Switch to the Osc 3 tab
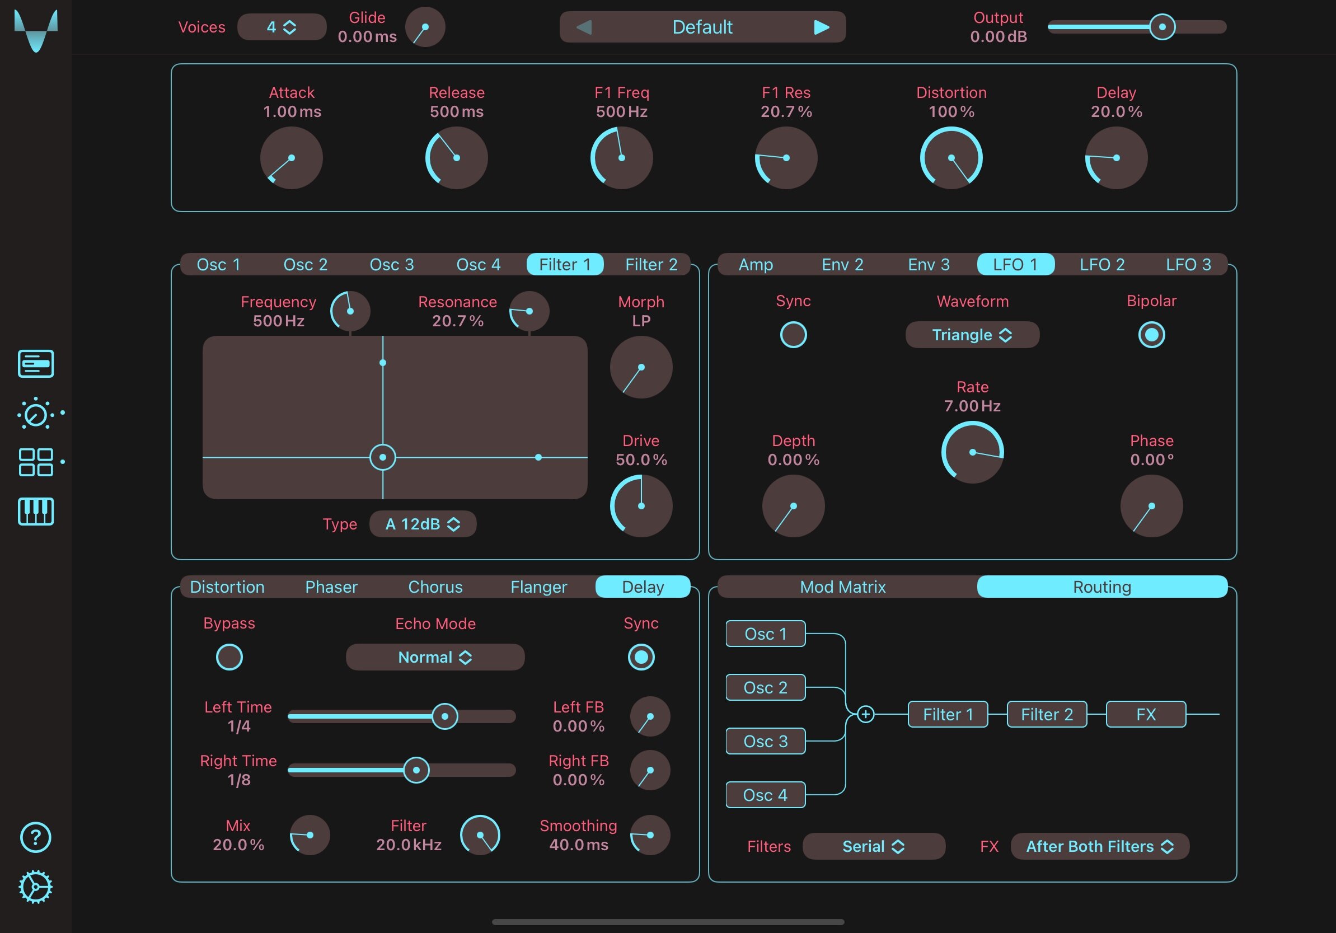The height and width of the screenshot is (933, 1336). (392, 265)
